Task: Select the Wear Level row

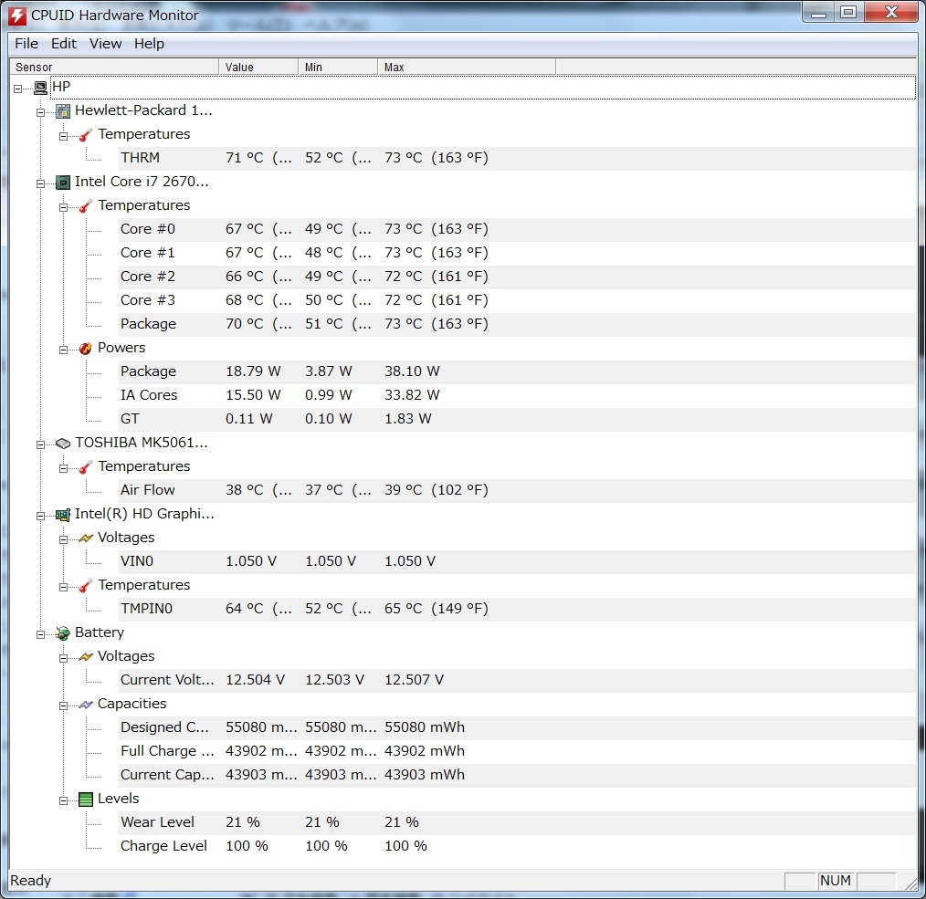Action: click(x=157, y=822)
